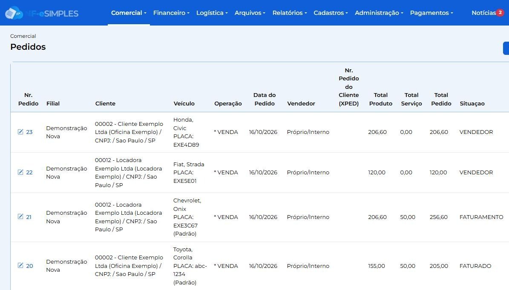The image size is (509, 290).
Task: Click total pedido value 205,00
Action: pos(439,266)
